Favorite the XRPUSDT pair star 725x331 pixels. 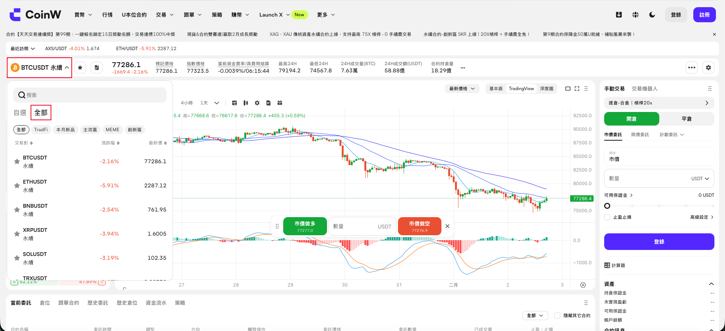(17, 234)
